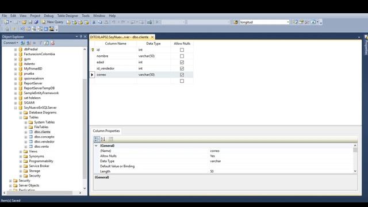
Task: Open the longitud find combo dropdown
Action: click(x=288, y=22)
